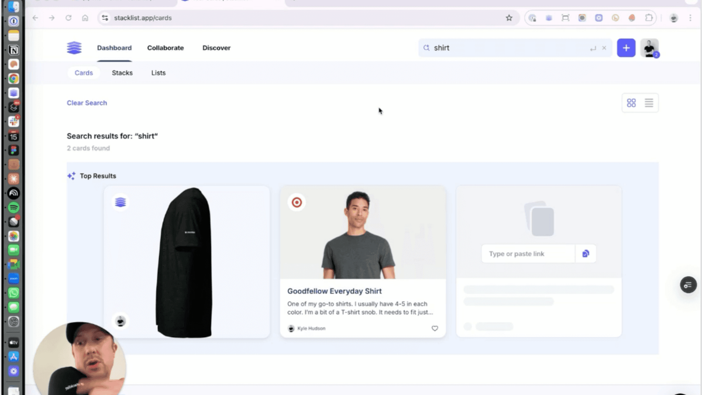702x395 pixels.
Task: Click the screenshot capture extension icon
Action: click(565, 18)
